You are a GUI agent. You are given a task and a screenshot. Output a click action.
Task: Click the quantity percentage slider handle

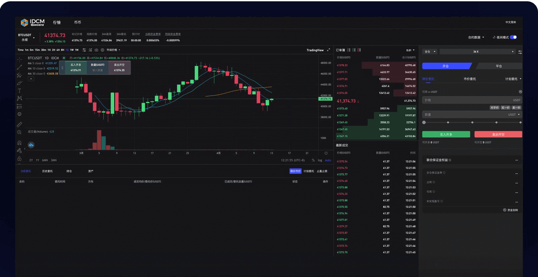(423, 122)
